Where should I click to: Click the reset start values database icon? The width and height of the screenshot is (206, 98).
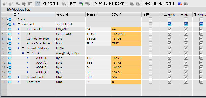18,4
